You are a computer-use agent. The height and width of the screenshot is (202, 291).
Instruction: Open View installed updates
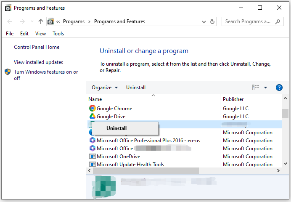38,62
